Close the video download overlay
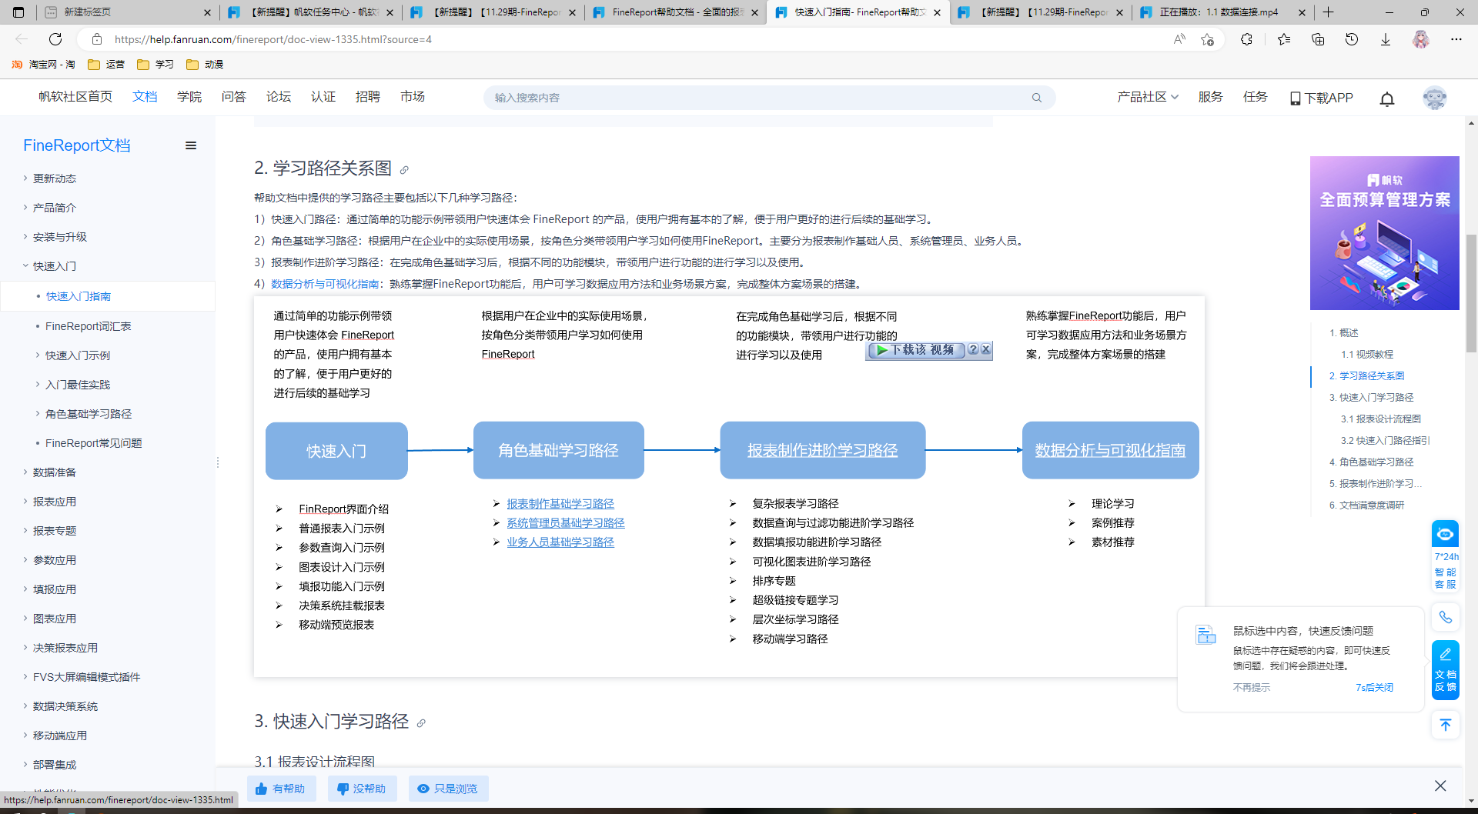The width and height of the screenshot is (1478, 814). pyautogui.click(x=985, y=349)
